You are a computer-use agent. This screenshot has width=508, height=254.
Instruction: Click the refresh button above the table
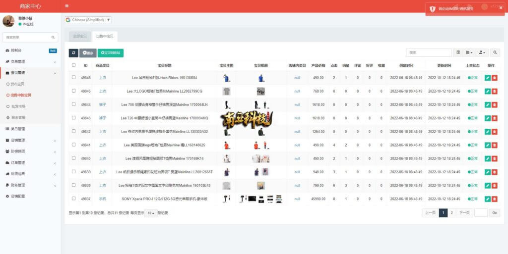pyautogui.click(x=73, y=53)
